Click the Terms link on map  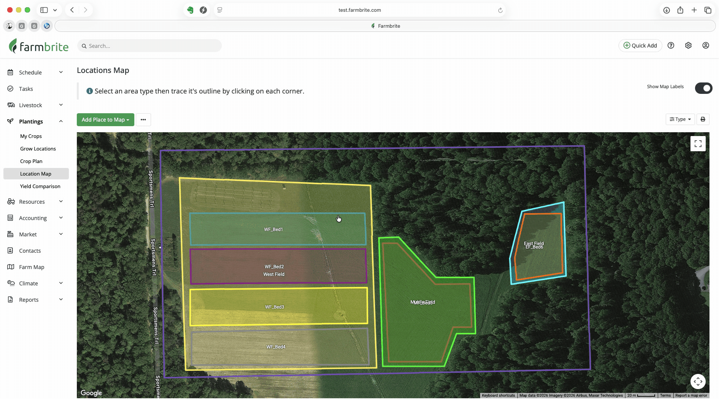[x=665, y=396]
